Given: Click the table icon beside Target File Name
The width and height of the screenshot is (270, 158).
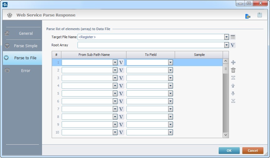Looking at the screenshot, I should pos(233,37).
